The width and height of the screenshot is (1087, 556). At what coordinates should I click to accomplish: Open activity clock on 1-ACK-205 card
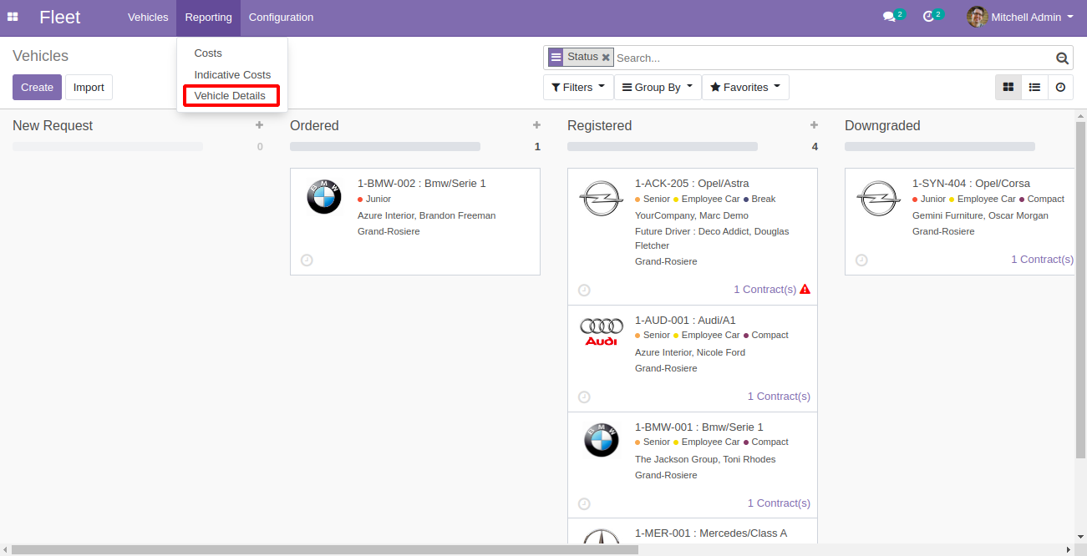point(584,290)
